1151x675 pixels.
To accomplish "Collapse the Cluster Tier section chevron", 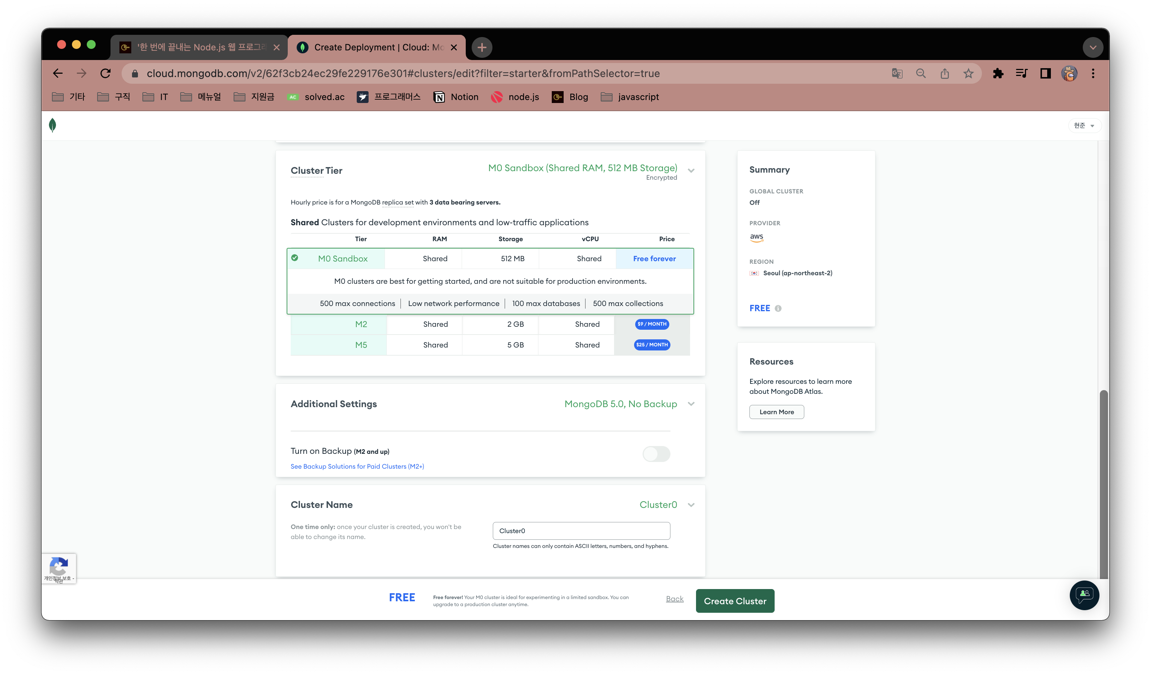I will pyautogui.click(x=691, y=171).
